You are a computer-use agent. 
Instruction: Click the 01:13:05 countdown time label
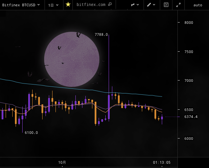tap(162, 162)
